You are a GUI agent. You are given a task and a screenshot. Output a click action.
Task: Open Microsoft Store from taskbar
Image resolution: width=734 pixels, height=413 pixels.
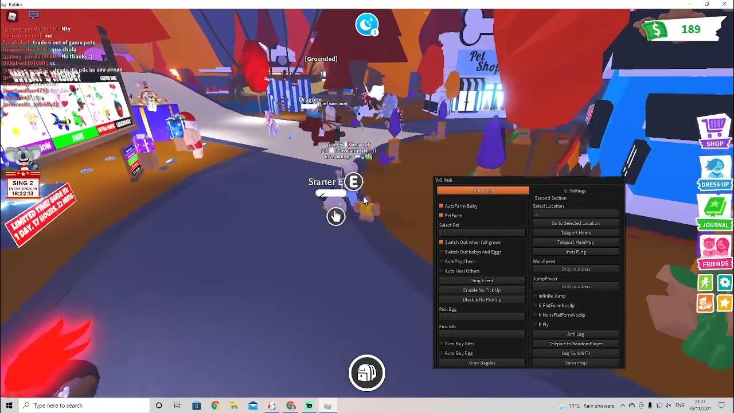coord(197,406)
